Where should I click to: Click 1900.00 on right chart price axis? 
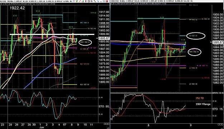[x=218, y=30]
